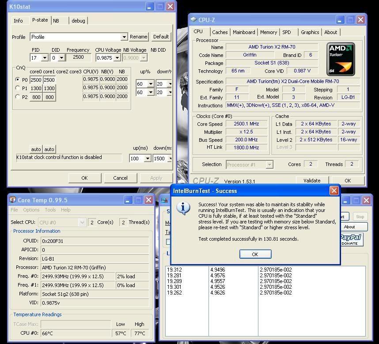Open the Profile dropdown in K10stat
This screenshot has width=379, height=344.
point(124,37)
